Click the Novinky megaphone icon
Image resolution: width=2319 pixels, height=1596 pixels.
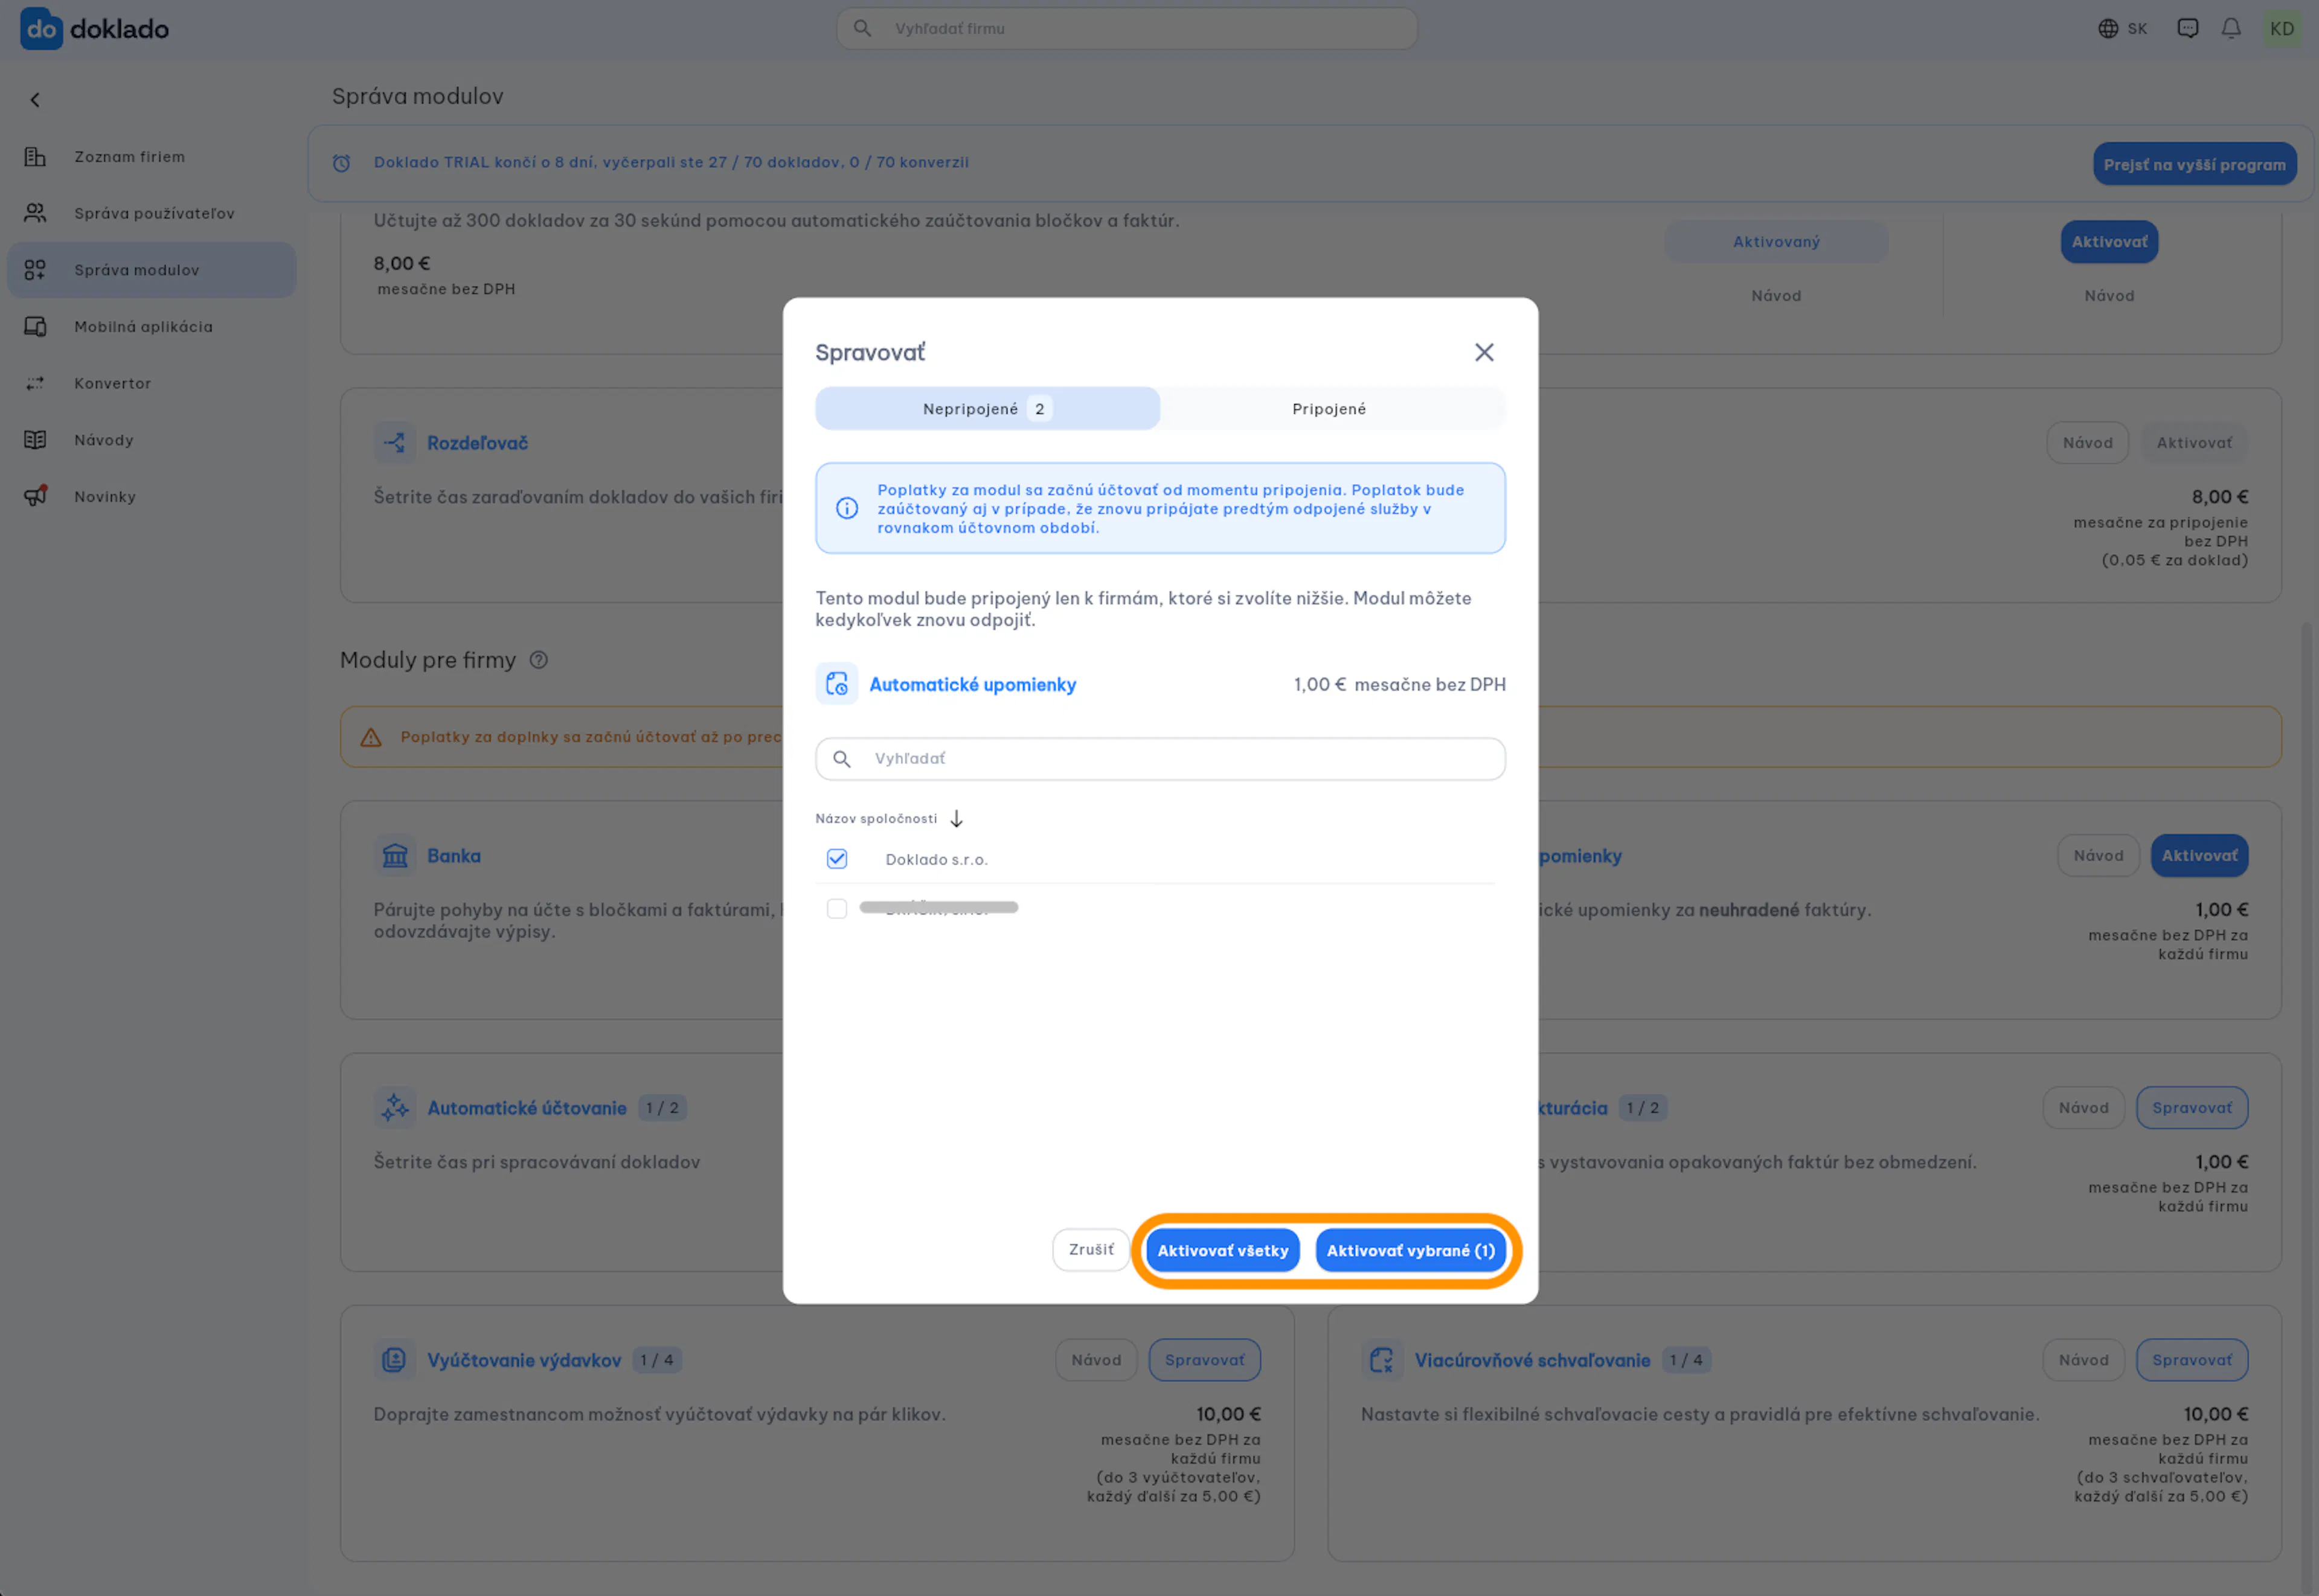point(35,496)
